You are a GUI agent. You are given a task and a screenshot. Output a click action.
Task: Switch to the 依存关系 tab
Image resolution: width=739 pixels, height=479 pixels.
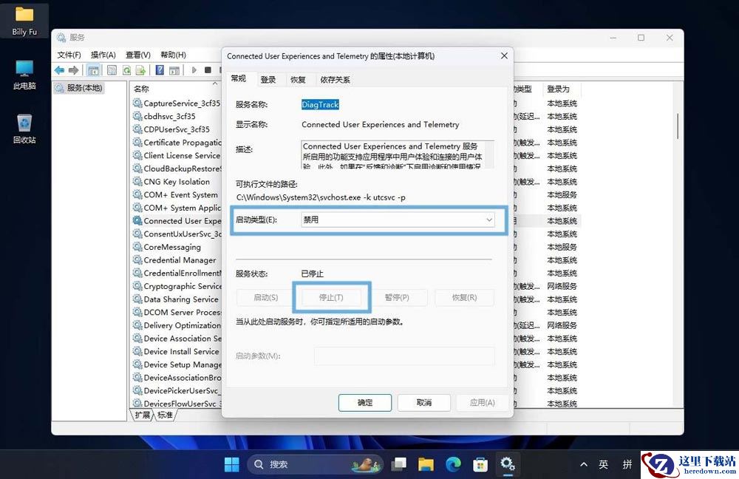(x=335, y=80)
